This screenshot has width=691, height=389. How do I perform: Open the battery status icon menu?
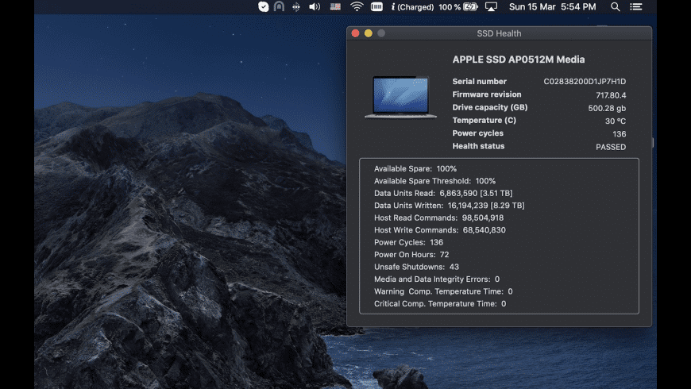tap(471, 6)
